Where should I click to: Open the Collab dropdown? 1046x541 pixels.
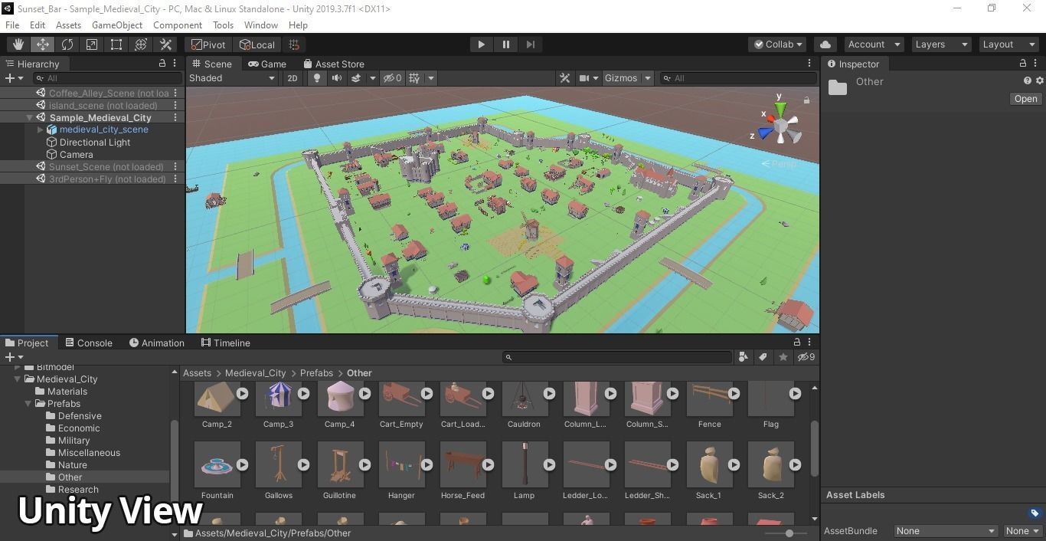coord(778,44)
